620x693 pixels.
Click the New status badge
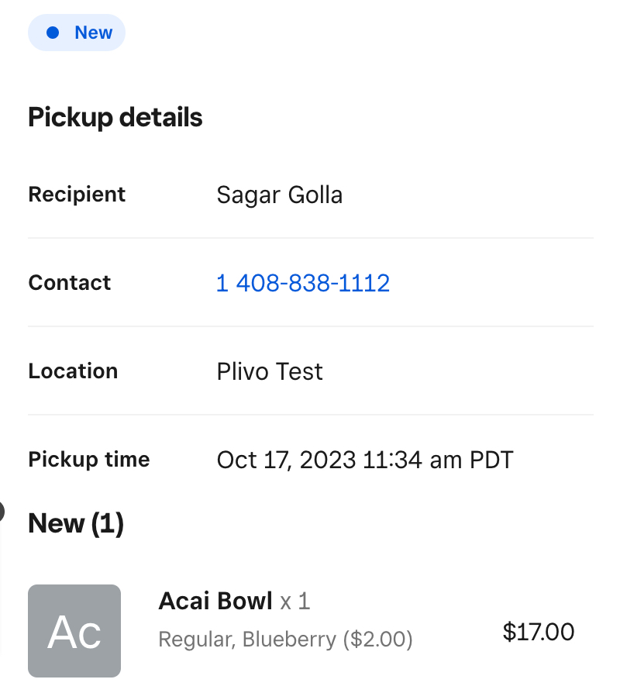coord(77,33)
